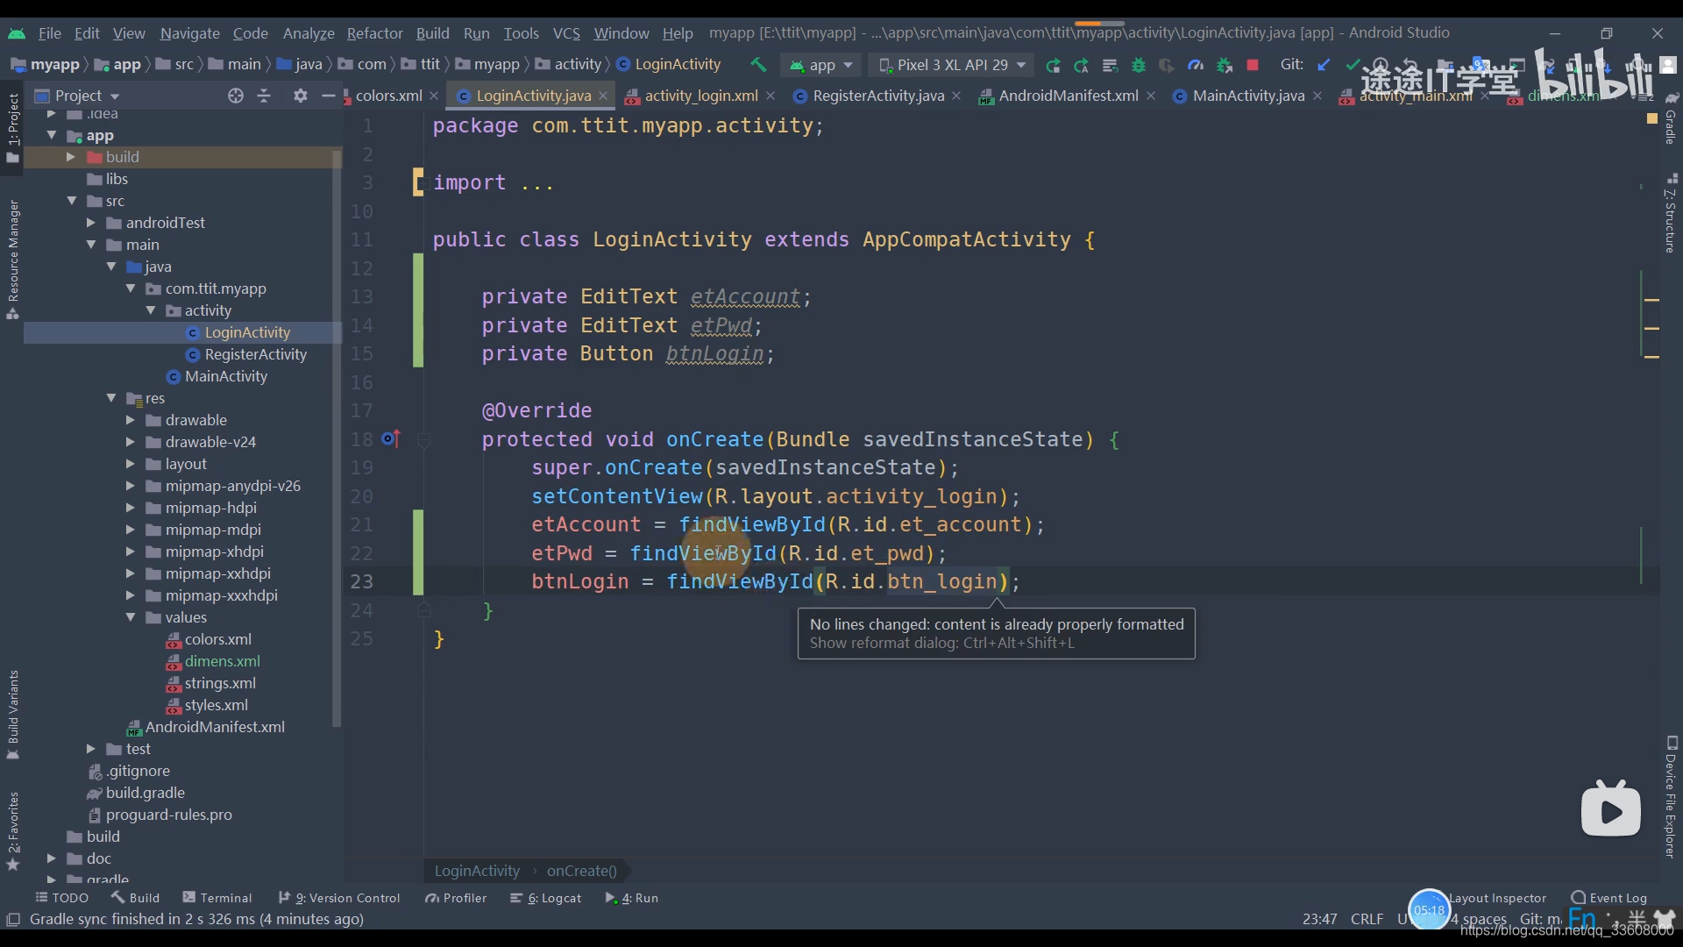
Task: Toggle the TODO panel at bottom
Action: point(62,897)
